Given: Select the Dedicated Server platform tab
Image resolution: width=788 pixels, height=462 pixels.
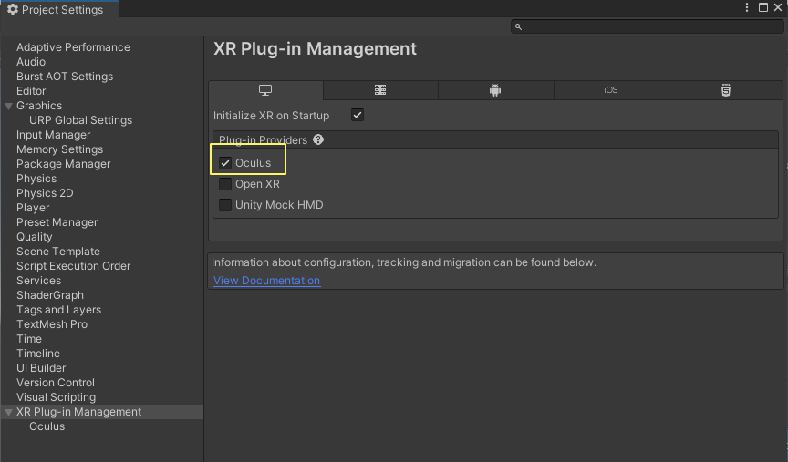Looking at the screenshot, I should pos(380,90).
